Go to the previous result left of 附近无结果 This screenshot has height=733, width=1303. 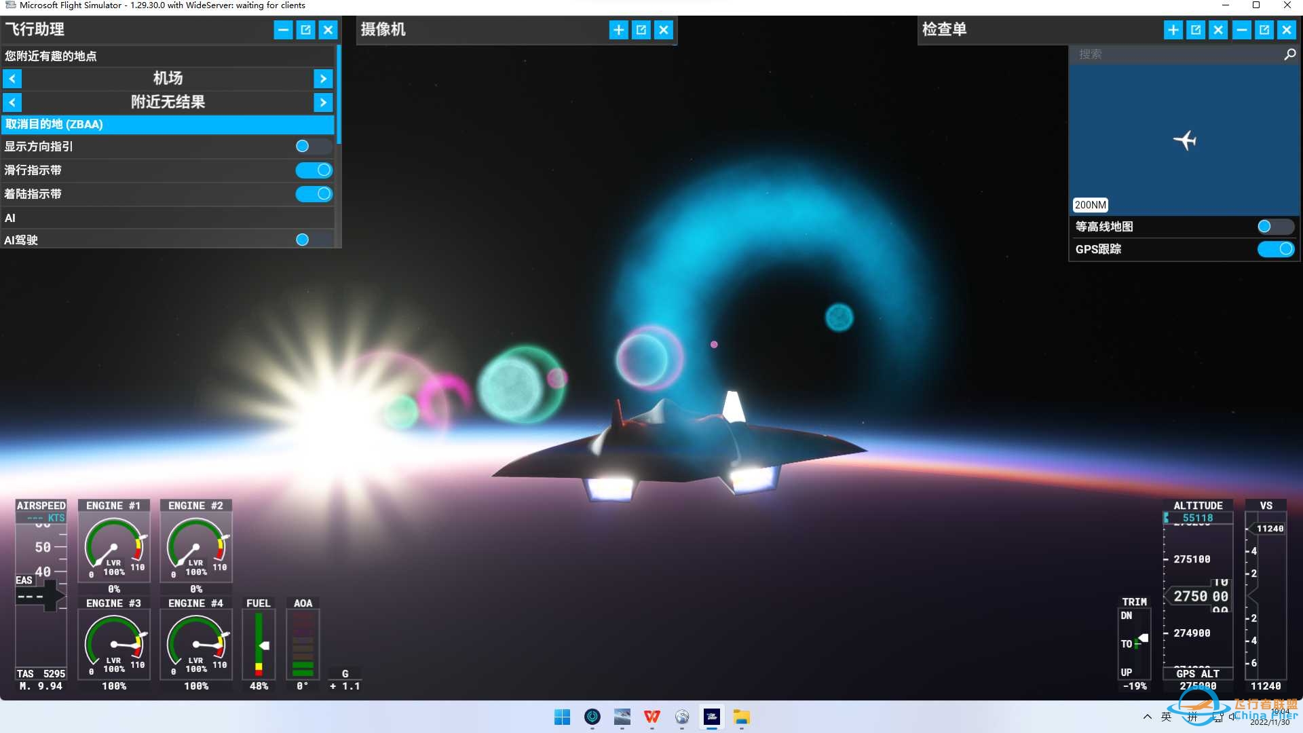click(x=12, y=102)
